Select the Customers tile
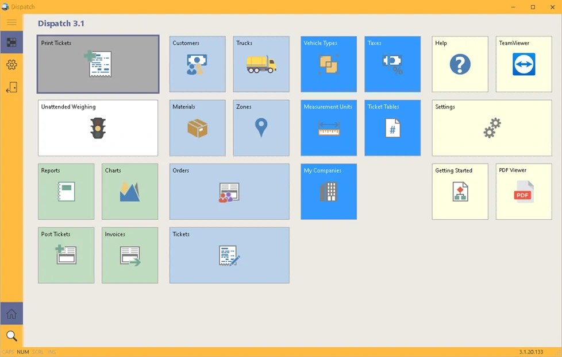The image size is (562, 357). coord(197,64)
